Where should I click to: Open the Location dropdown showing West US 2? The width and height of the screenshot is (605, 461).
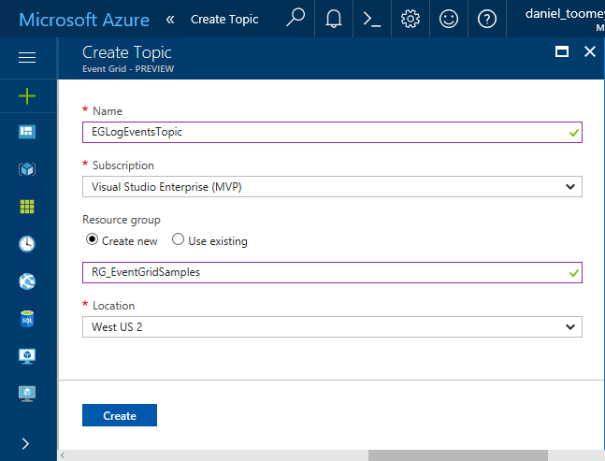[332, 327]
